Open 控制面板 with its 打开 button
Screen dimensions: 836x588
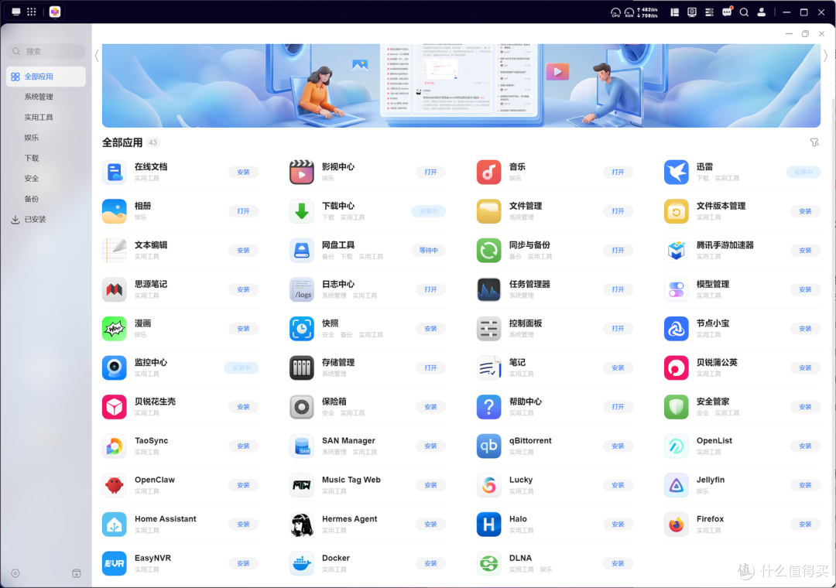point(618,328)
